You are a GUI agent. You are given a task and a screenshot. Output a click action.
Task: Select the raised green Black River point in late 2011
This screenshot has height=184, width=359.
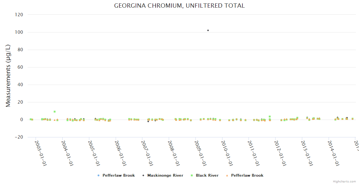(270, 117)
